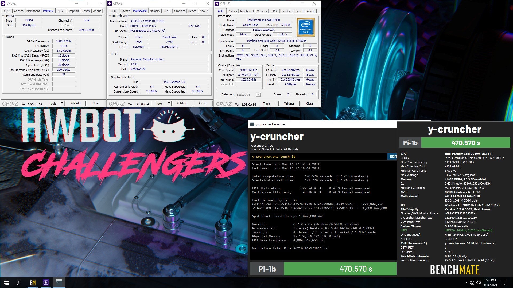The image size is (513, 288).
Task: Click the y-cruncher command line field
Action: tap(318, 157)
